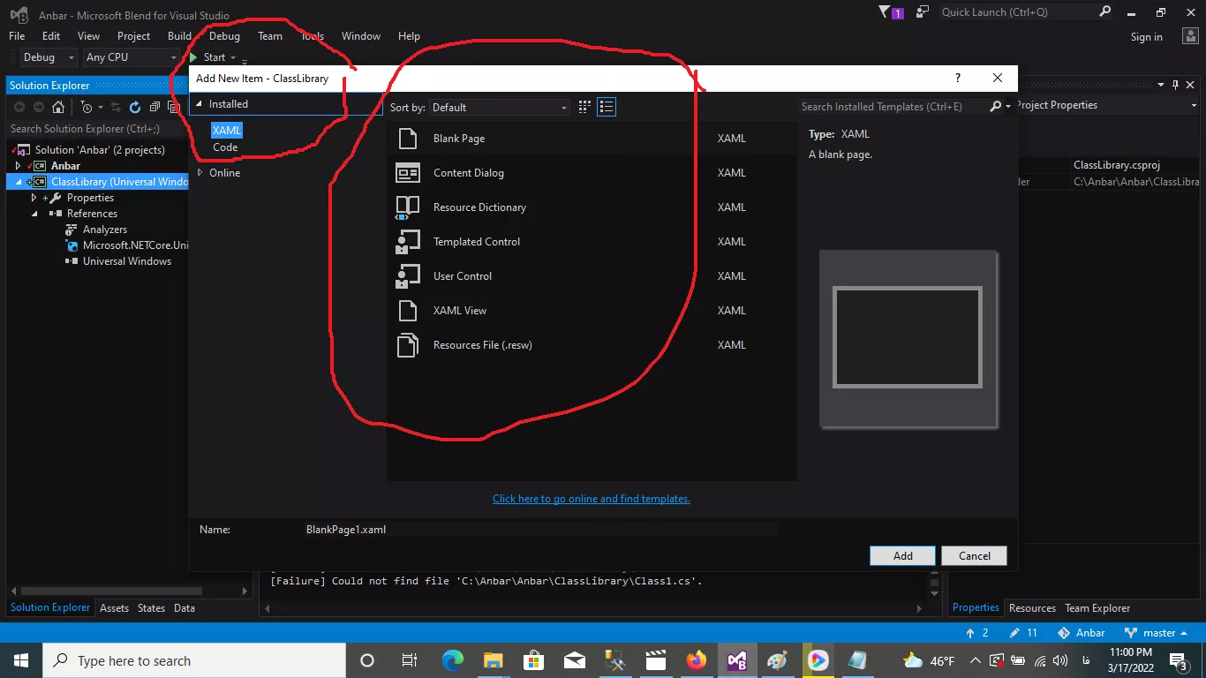The height and width of the screenshot is (678, 1206).
Task: Click the Add button
Action: click(903, 556)
